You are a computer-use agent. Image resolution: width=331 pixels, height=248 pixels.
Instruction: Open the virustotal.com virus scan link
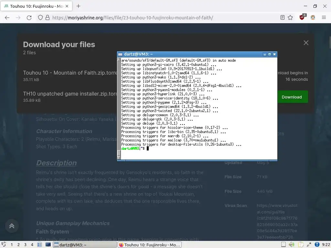click(277, 221)
